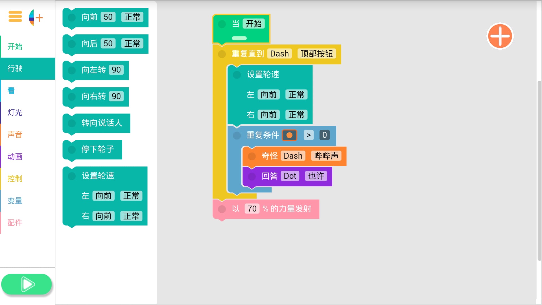Open the hamburger menu
542x305 pixels.
15,16
